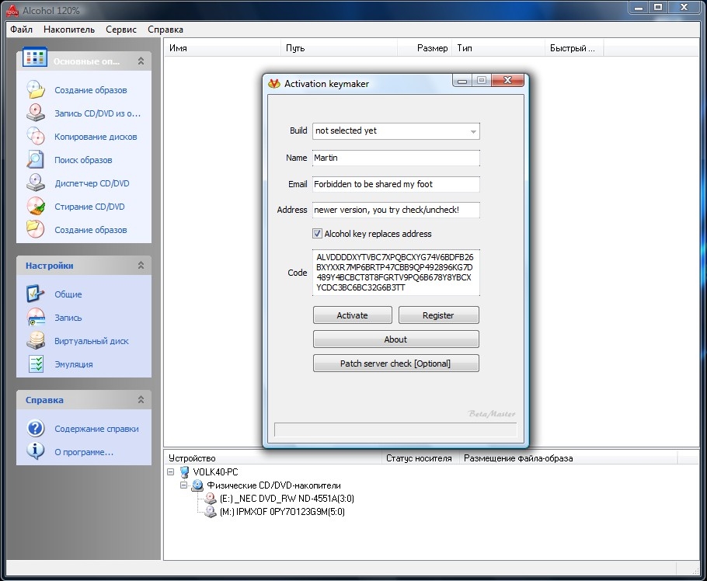Click the Email input field

(396, 184)
